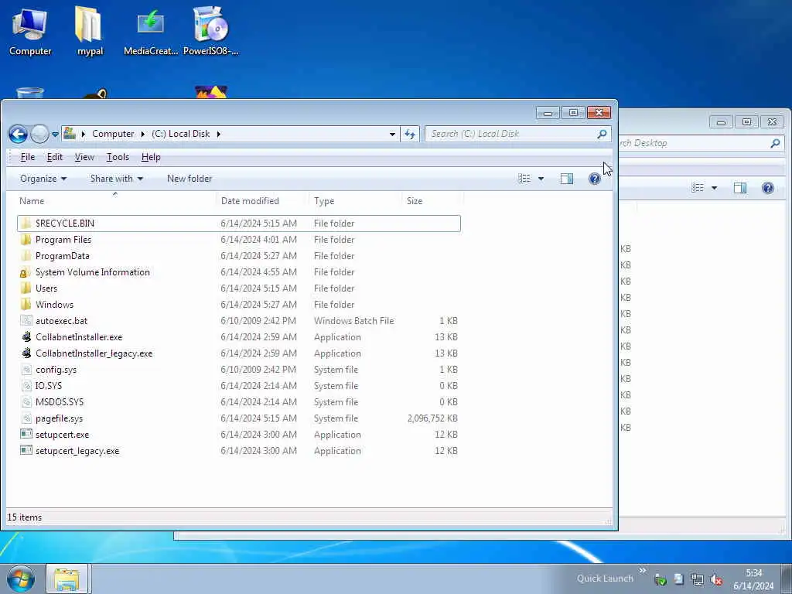Viewport: 792px width, 594px height.
Task: Select the Windows folder icon
Action: 26,305
